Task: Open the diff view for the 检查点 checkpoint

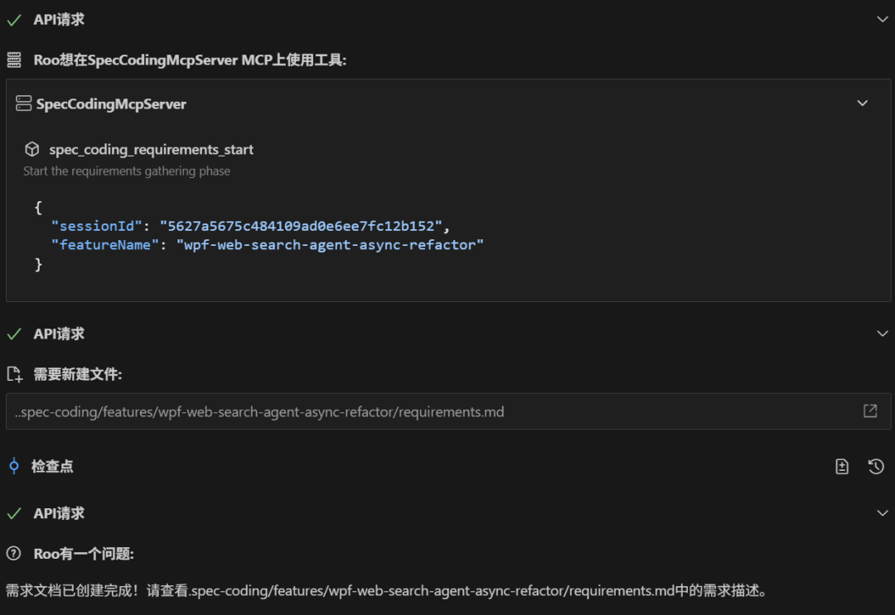Action: (841, 466)
